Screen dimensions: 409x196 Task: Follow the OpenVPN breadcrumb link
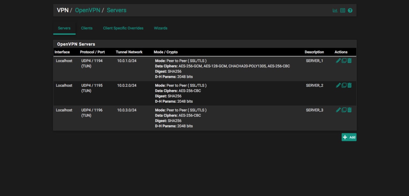87,10
